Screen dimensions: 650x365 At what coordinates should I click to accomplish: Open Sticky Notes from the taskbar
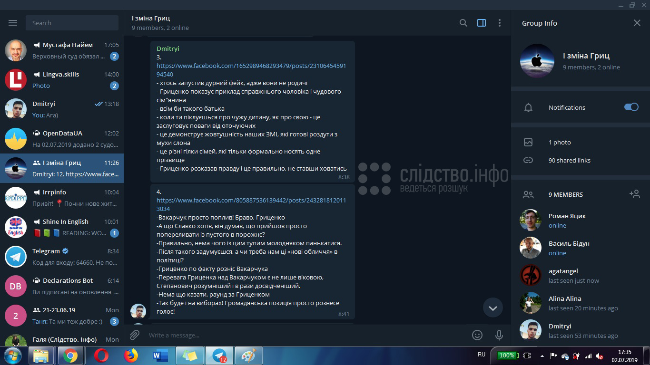click(189, 355)
